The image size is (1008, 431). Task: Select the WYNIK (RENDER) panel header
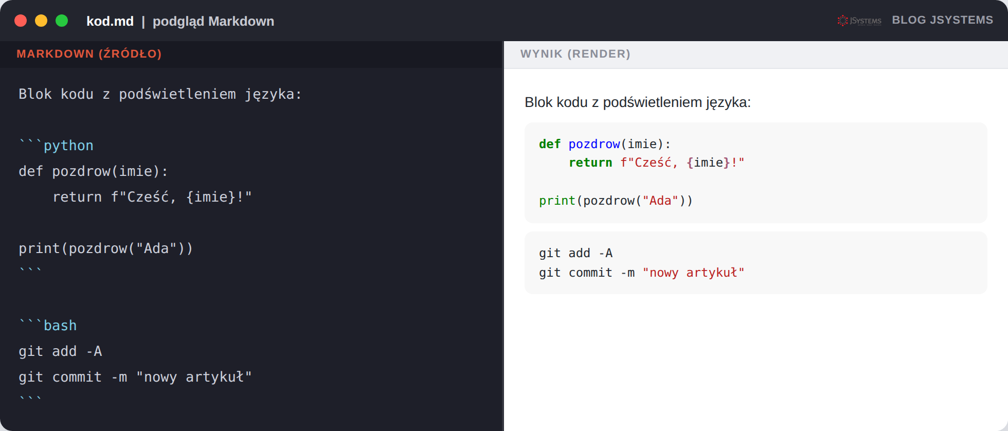tap(575, 53)
